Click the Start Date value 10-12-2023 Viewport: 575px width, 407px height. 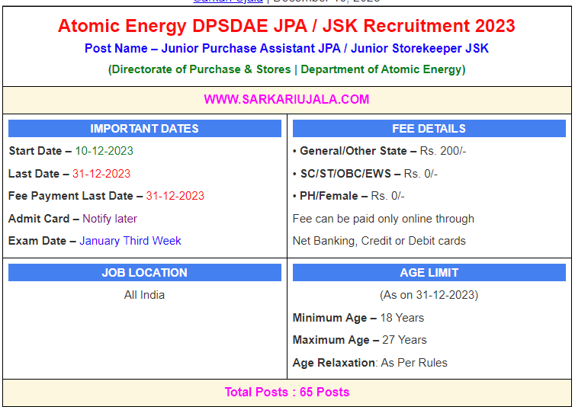pyautogui.click(x=104, y=151)
